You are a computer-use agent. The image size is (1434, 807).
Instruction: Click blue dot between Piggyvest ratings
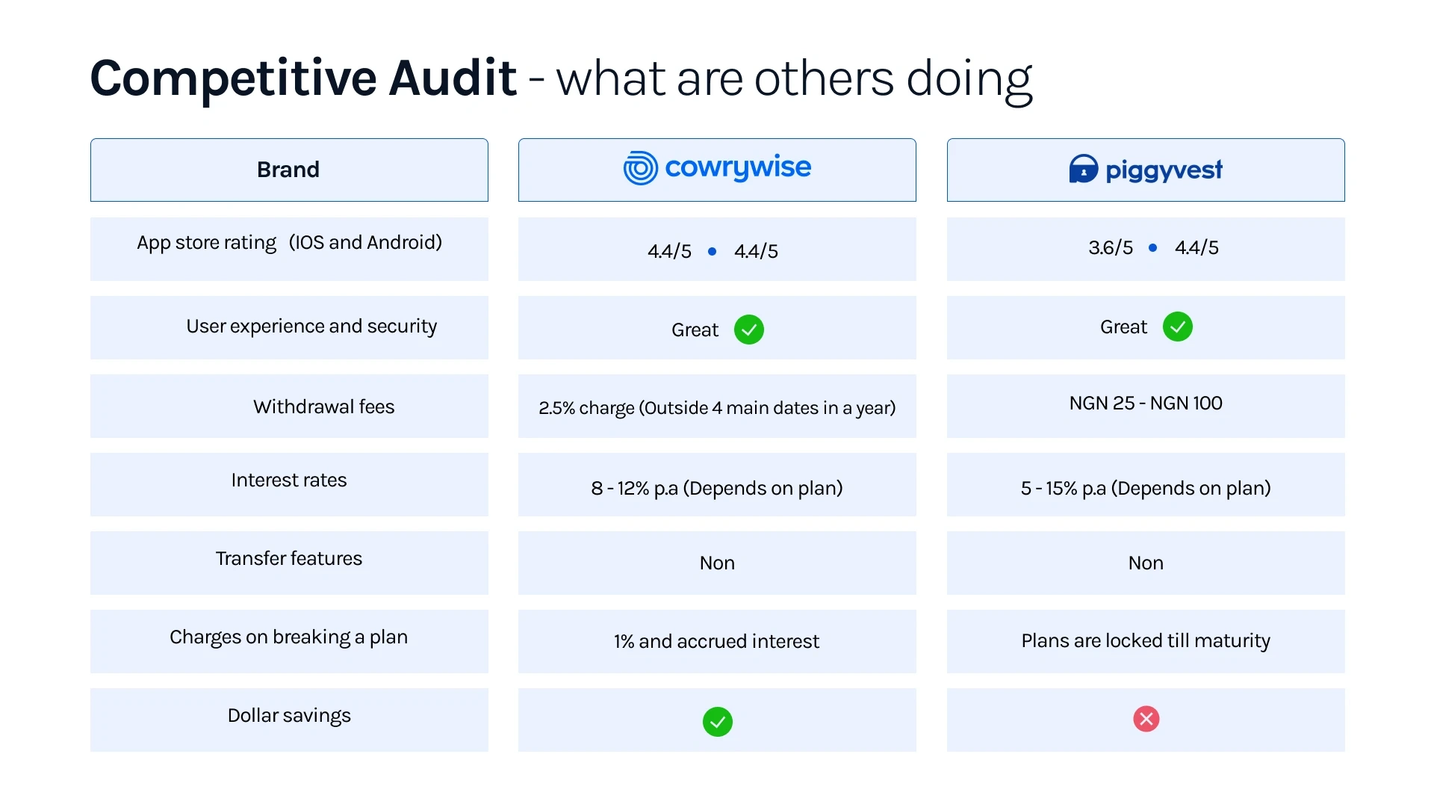pyautogui.click(x=1152, y=247)
